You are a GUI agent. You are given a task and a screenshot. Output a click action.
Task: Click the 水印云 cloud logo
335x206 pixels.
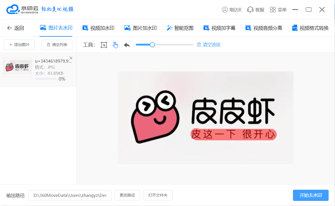(x=13, y=9)
